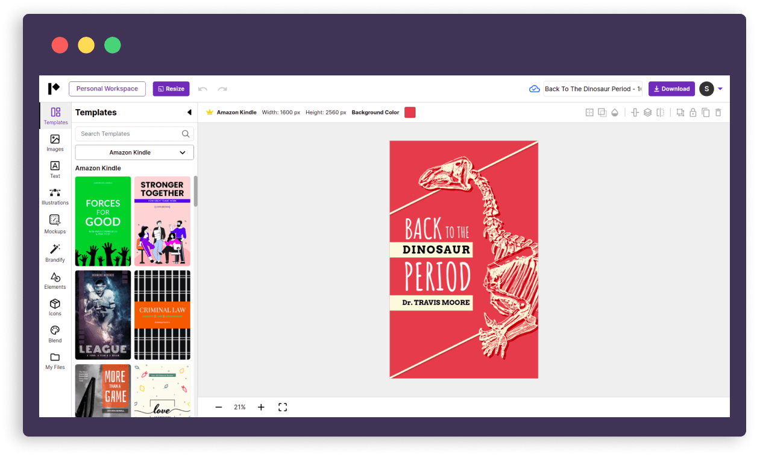Viewport: 757px width, 457px height.
Task: Open the Illustrations panel
Action: click(x=55, y=197)
